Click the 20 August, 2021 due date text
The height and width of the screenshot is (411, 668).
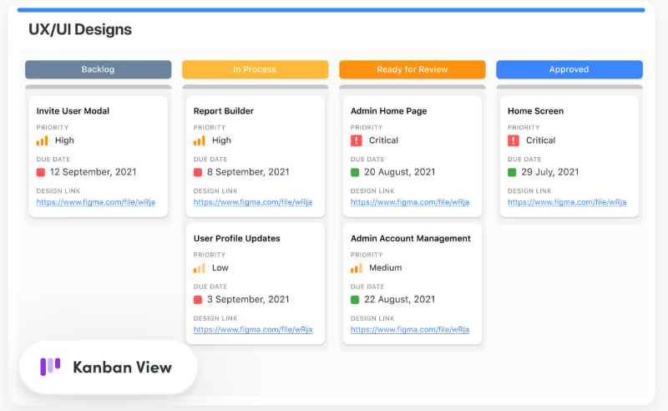pos(400,172)
